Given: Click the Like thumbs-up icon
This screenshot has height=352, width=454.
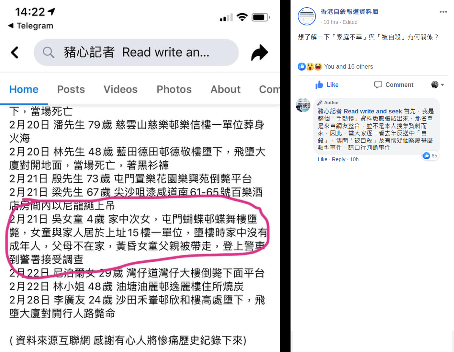Looking at the screenshot, I should click(319, 85).
